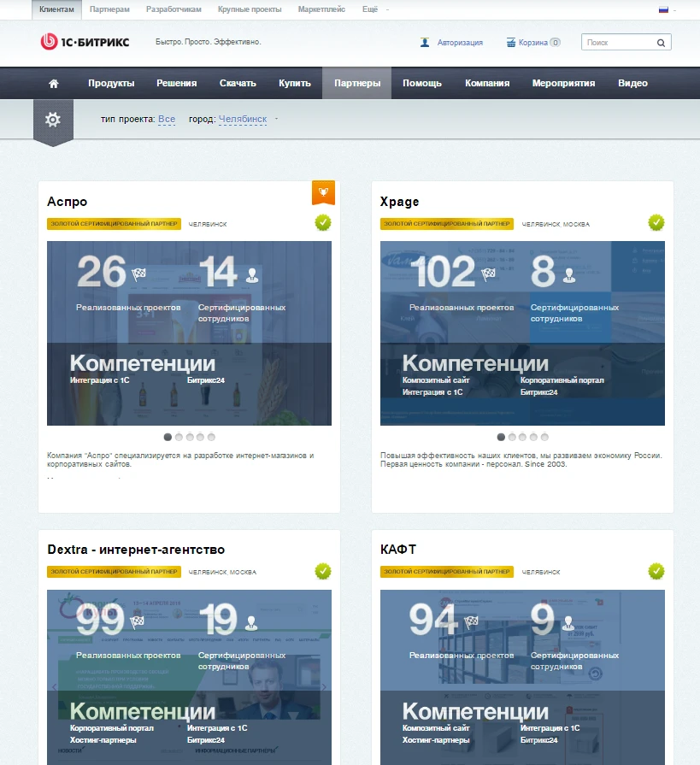Open the Мероприятия menu
This screenshot has height=765, width=700.
(563, 84)
